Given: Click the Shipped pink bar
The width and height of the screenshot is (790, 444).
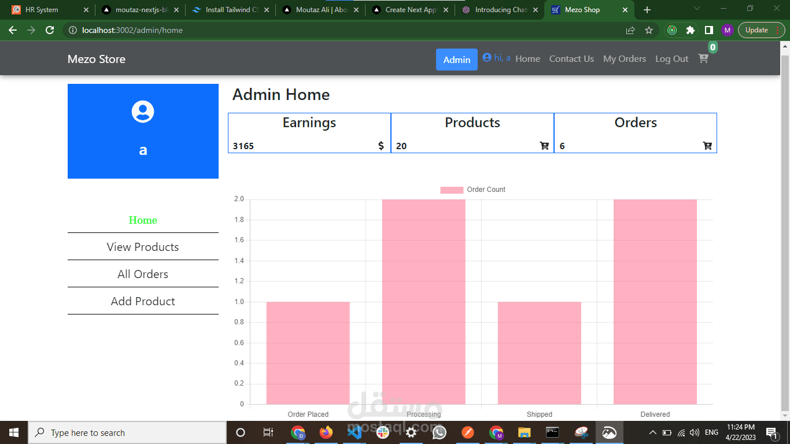Looking at the screenshot, I should [540, 353].
